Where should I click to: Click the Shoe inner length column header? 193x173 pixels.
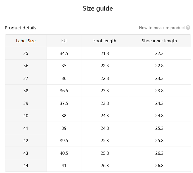(x=159, y=41)
